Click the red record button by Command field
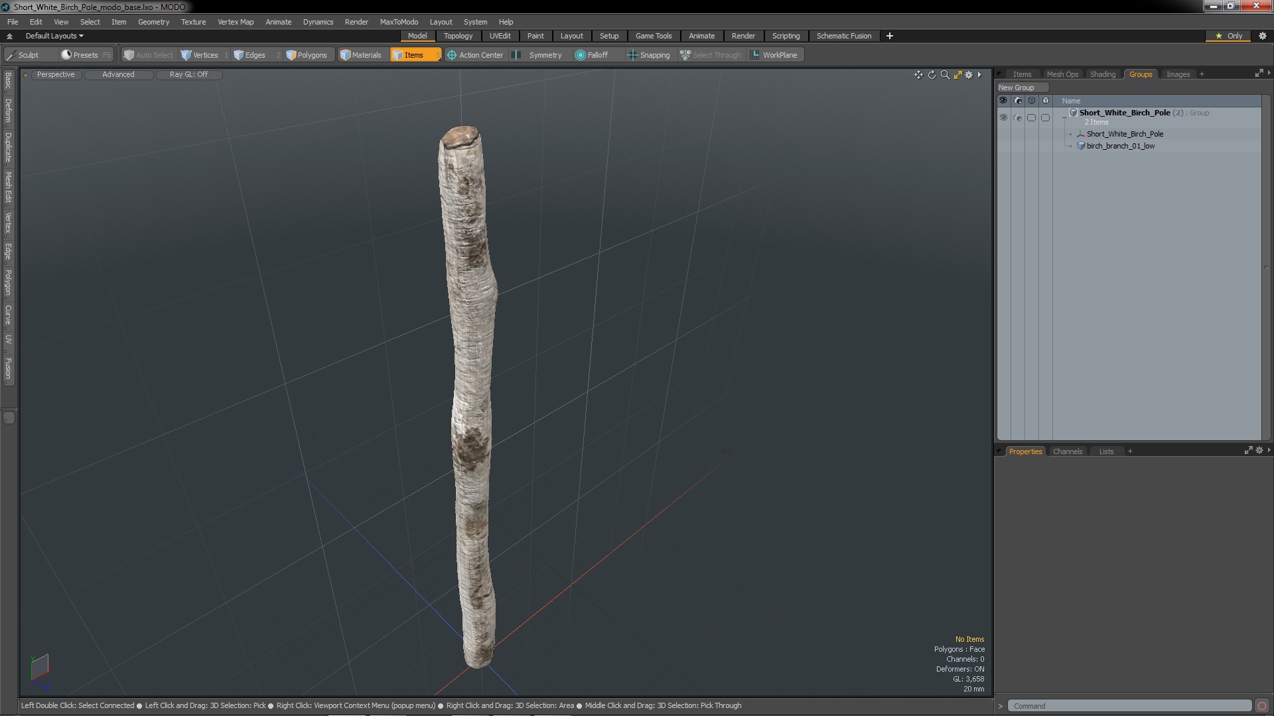Viewport: 1274px width, 716px height. tap(1262, 706)
